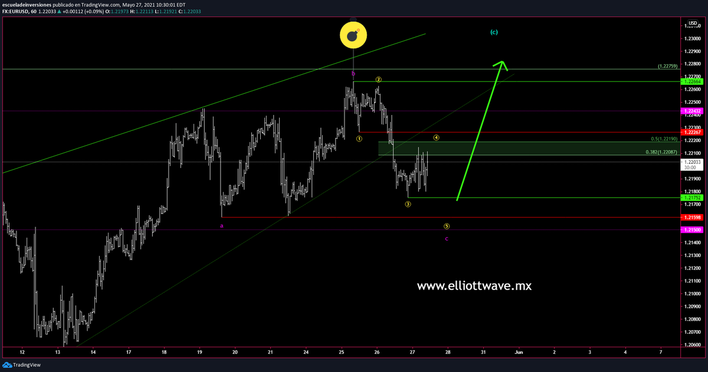Click date label 14 on the time axis
708x372 pixels.
pyautogui.click(x=93, y=352)
